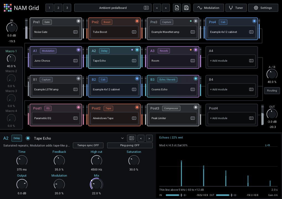
Task: Open A4 add module browser icon
Action: click(251, 61)
